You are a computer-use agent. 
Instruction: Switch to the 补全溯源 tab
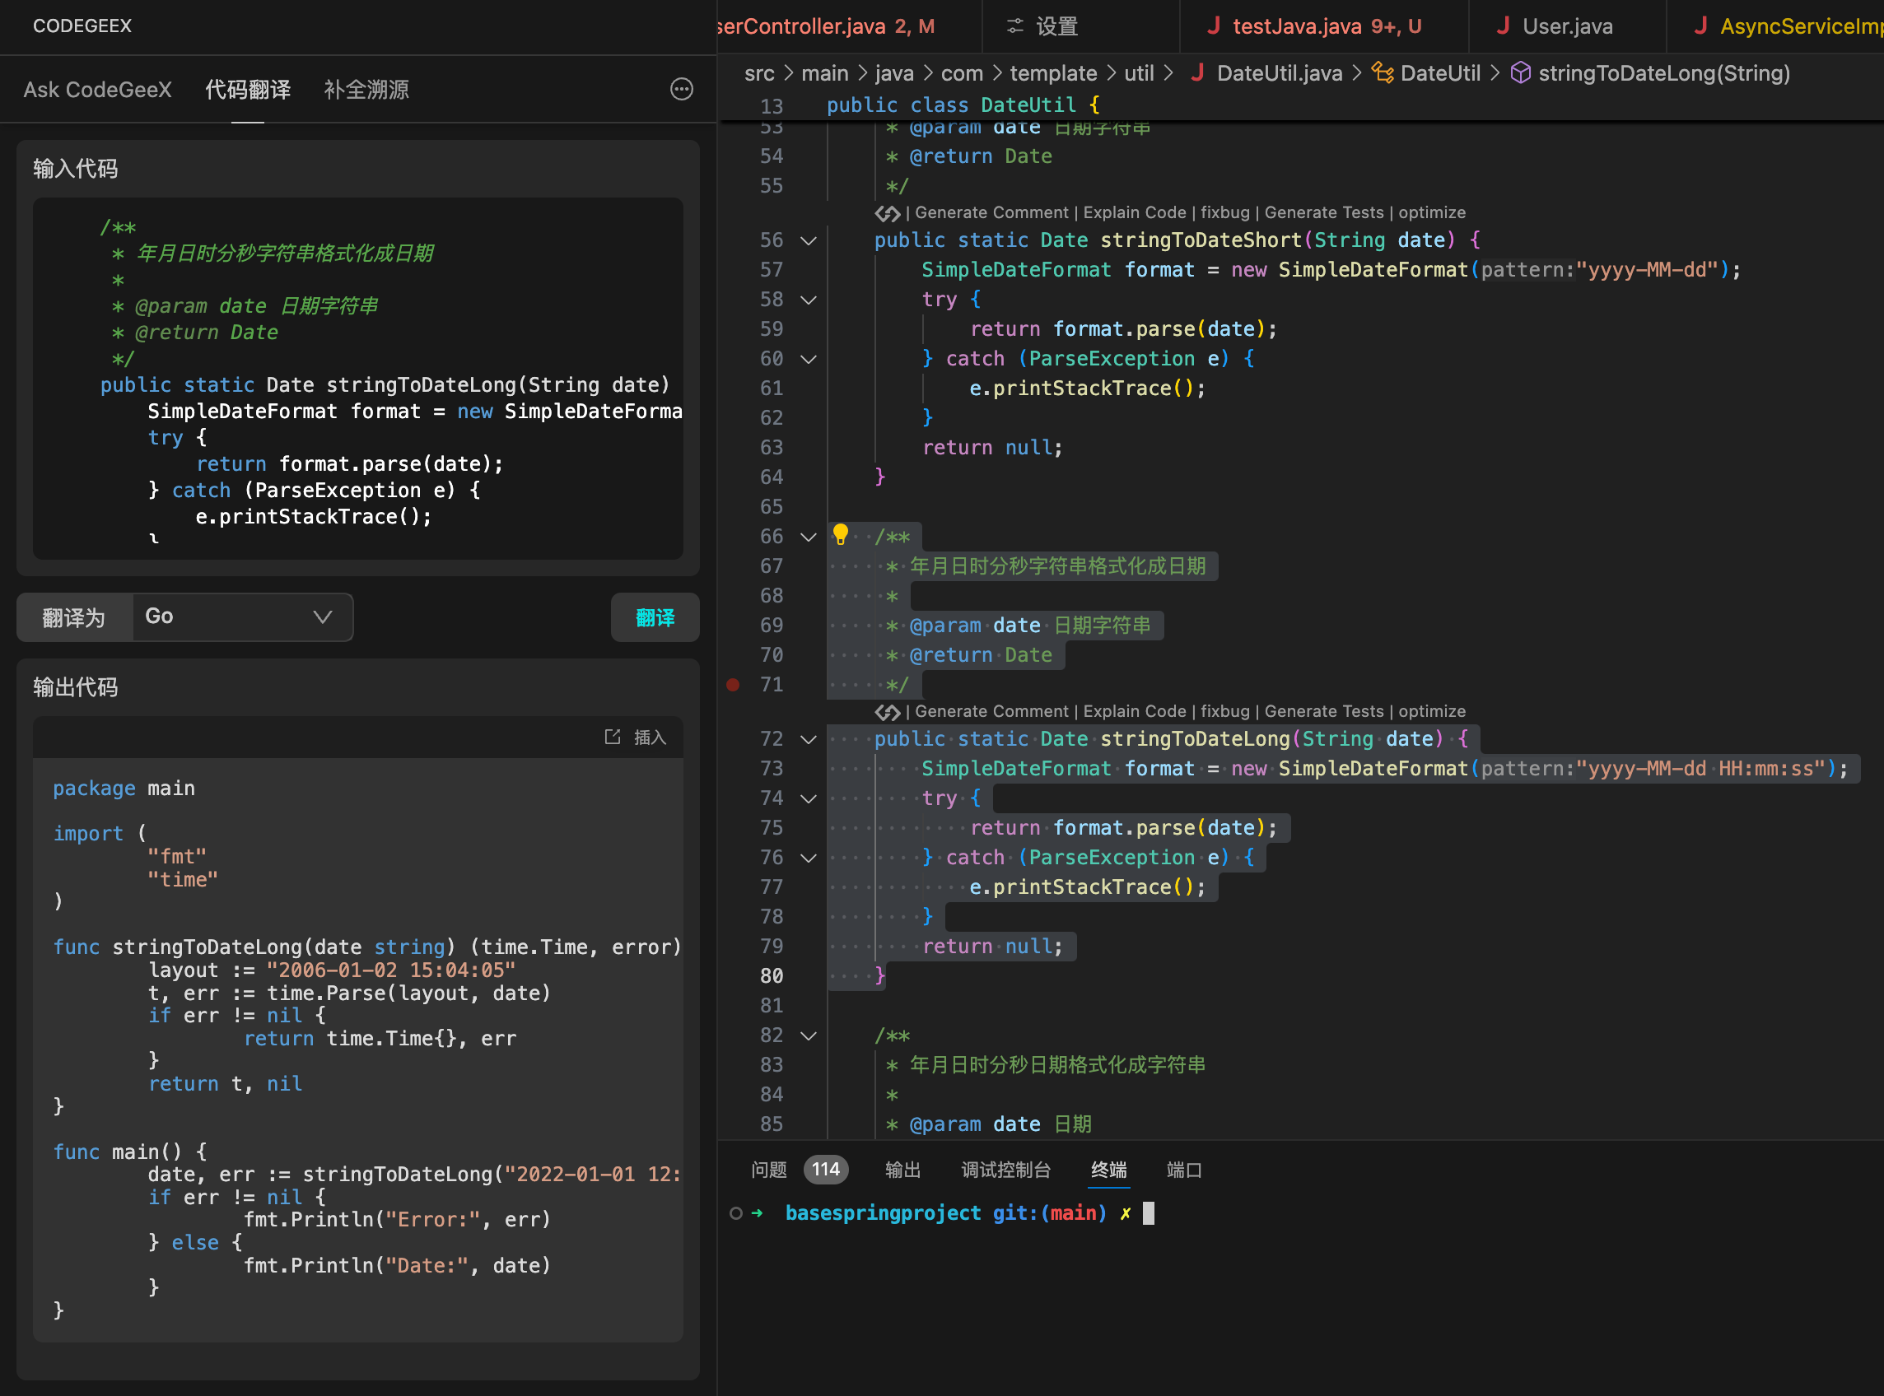tap(366, 90)
